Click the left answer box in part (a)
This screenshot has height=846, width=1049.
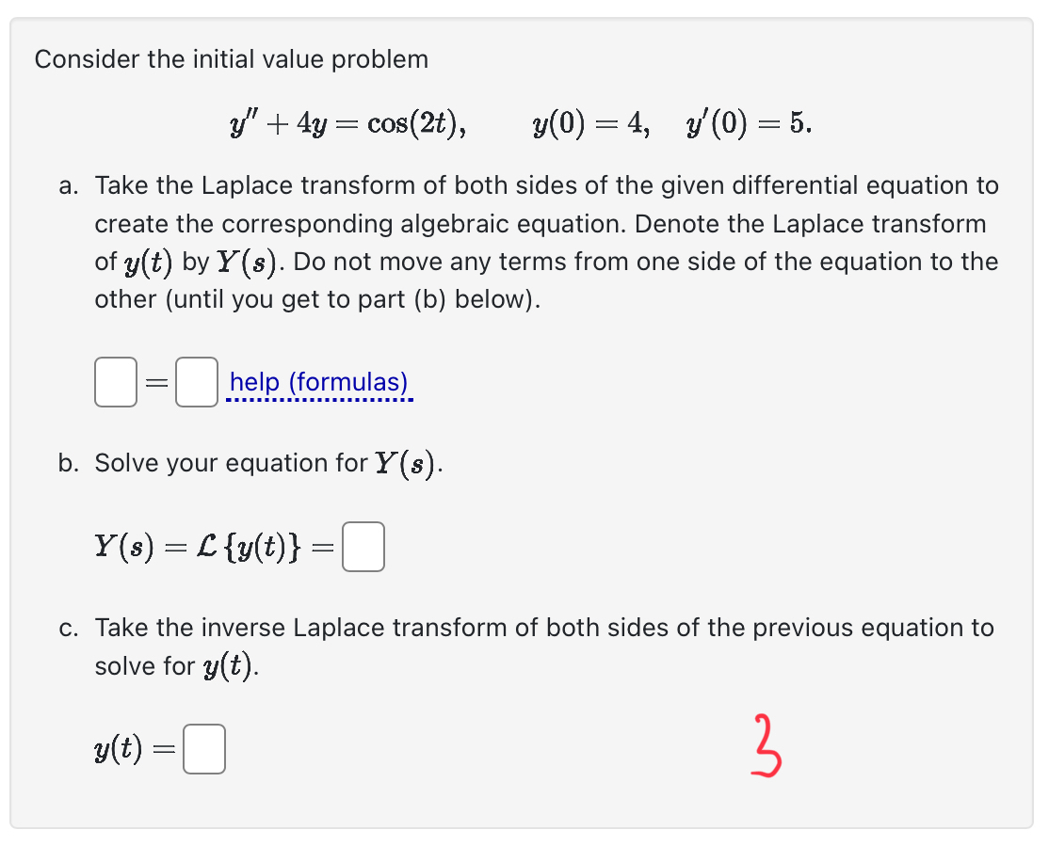click(115, 382)
